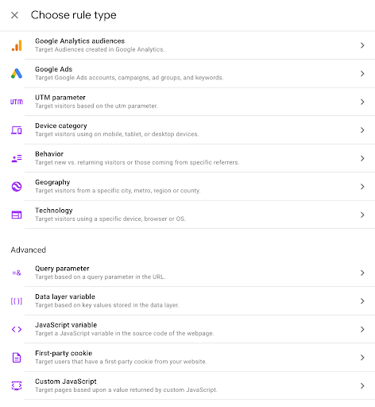The width and height of the screenshot is (375, 407).
Task: Click the First-party cookie document icon
Action: [17, 358]
